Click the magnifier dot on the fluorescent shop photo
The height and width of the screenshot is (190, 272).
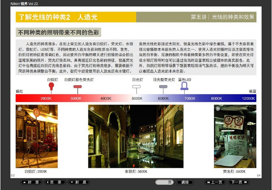(x=218, y=109)
